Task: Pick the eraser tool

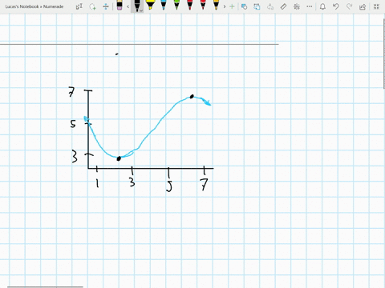Action: coord(120,6)
